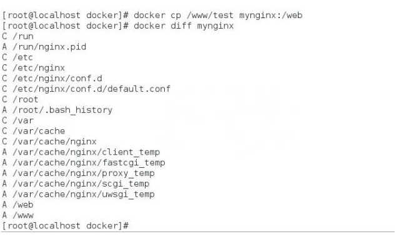The width and height of the screenshot is (399, 239).
Task: Click the /var/cache/nginx/uwsgi_temp entry
Action: [x=79, y=194]
